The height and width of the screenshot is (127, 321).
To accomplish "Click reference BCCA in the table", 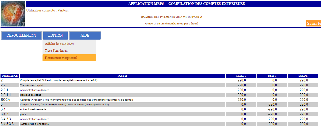I will [x=5, y=100].
